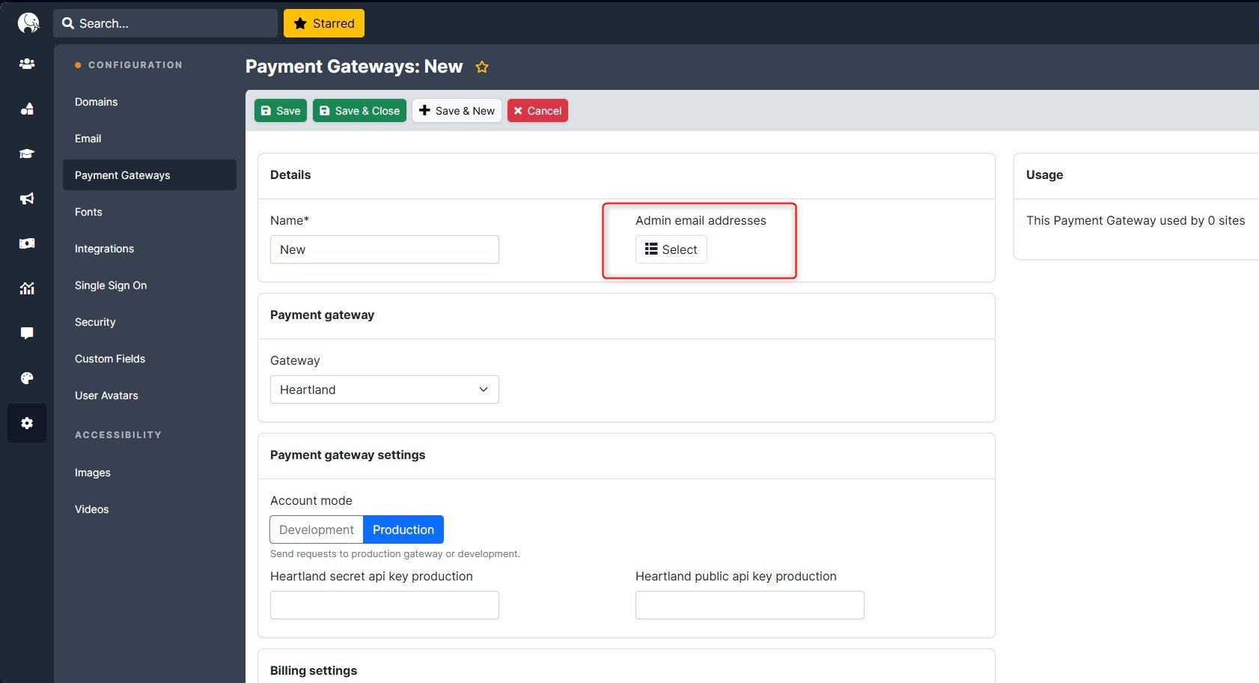Click the speech bubble icon in sidebar
The height and width of the screenshot is (683, 1259).
(27, 333)
